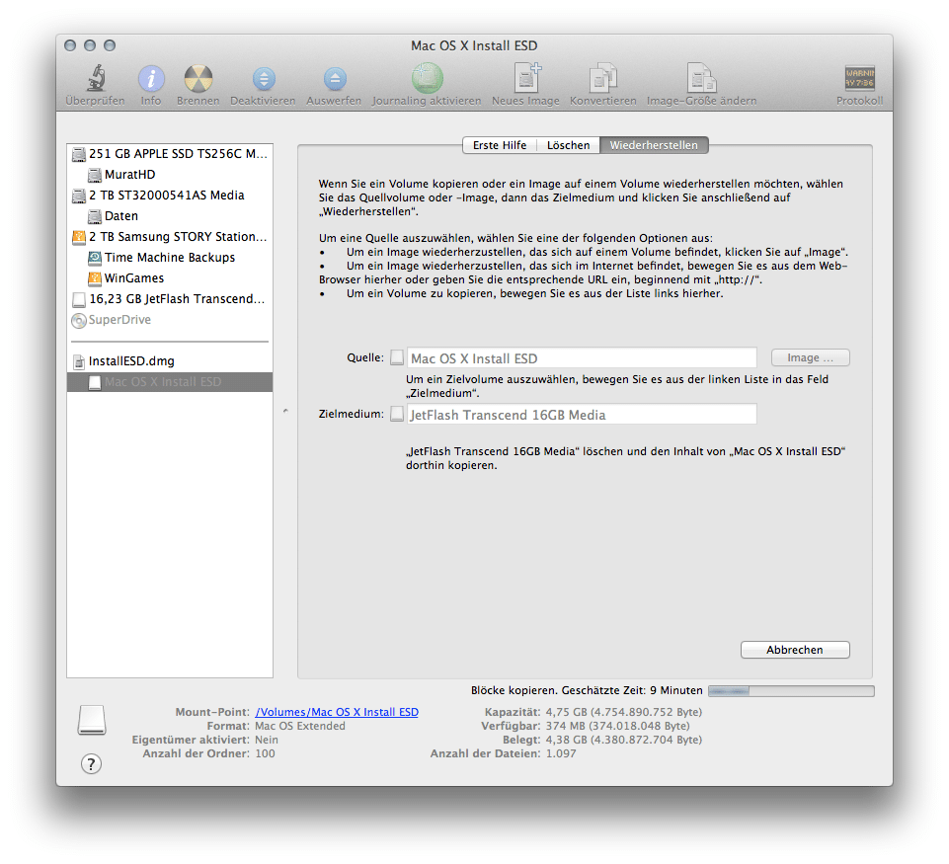Click the Eigentümer aktiviert value "Nein"
The width and height of the screenshot is (949, 864).
point(267,740)
